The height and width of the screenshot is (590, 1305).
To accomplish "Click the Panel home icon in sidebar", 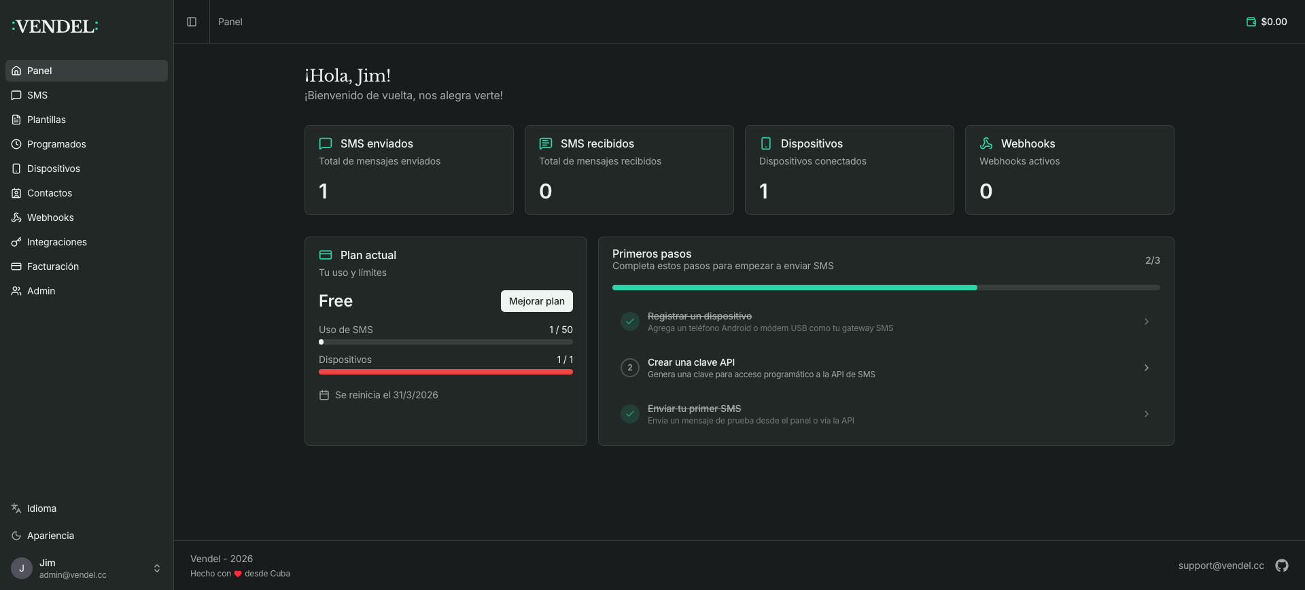I will coord(16,71).
